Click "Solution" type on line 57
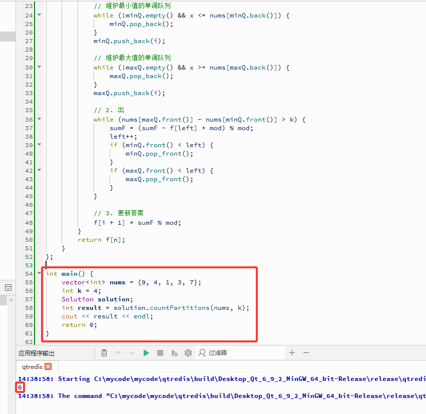The height and width of the screenshot is (414, 426). [78, 299]
